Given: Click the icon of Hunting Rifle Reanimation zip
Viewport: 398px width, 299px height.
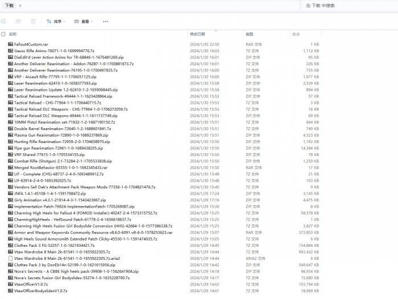Looking at the screenshot, I should [x=10, y=141].
